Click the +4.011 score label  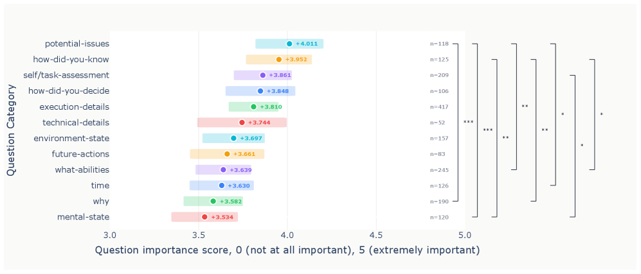pos(307,44)
